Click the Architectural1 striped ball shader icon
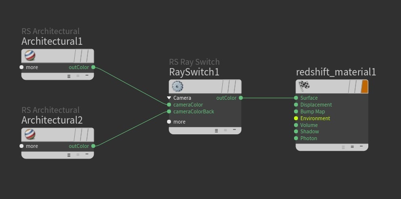Screen dimensions: 401x199 point(30,55)
